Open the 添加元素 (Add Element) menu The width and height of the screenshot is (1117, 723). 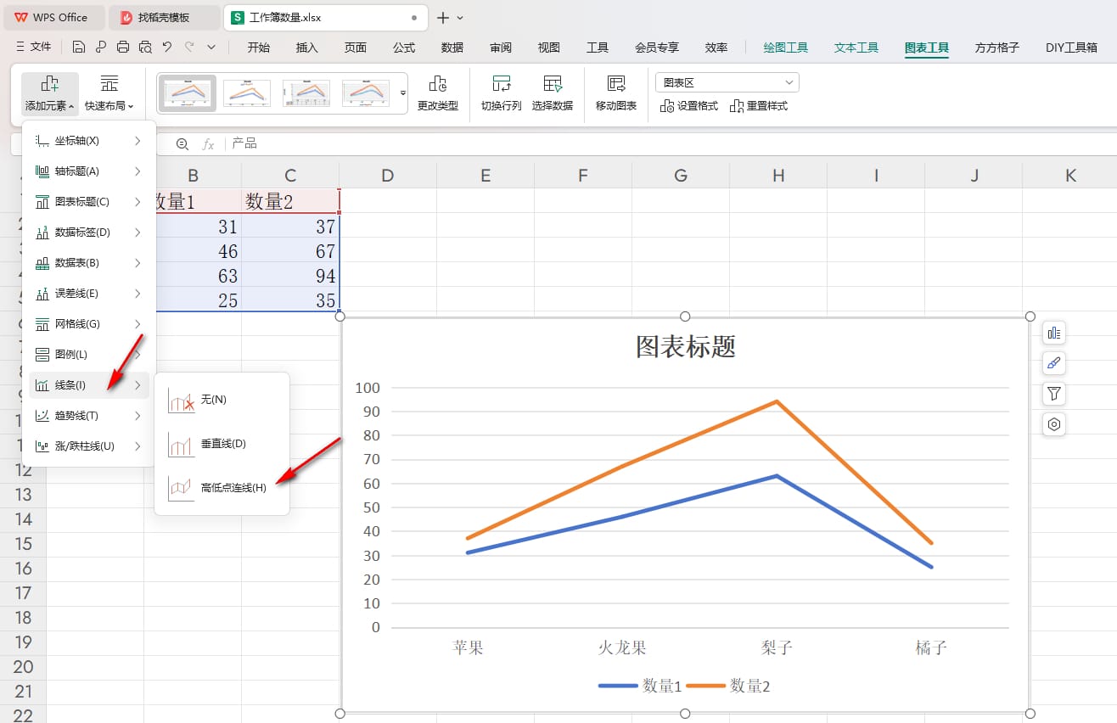[50, 94]
